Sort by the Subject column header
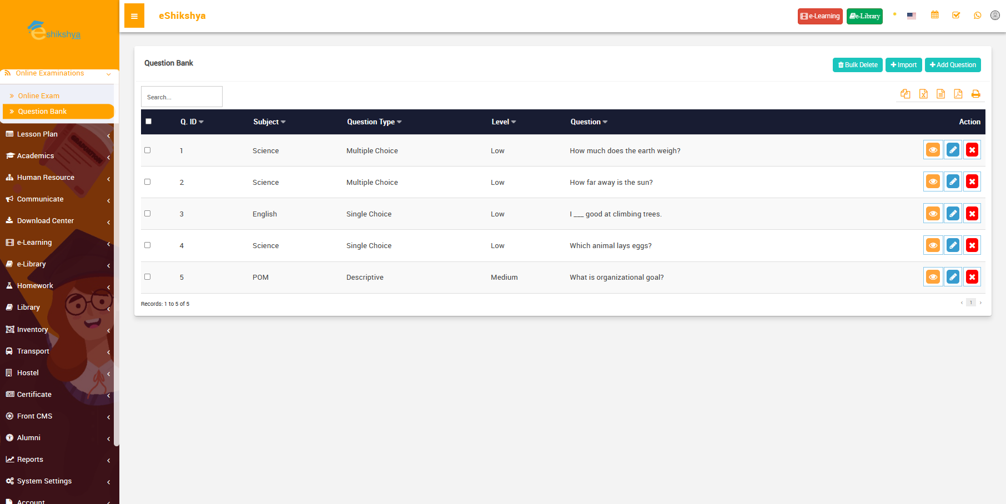 269,122
